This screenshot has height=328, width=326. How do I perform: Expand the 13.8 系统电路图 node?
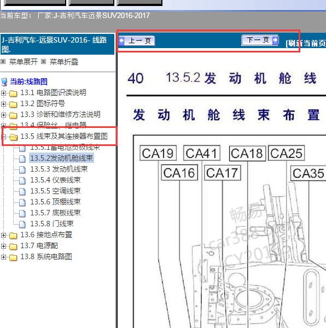coord(3,257)
